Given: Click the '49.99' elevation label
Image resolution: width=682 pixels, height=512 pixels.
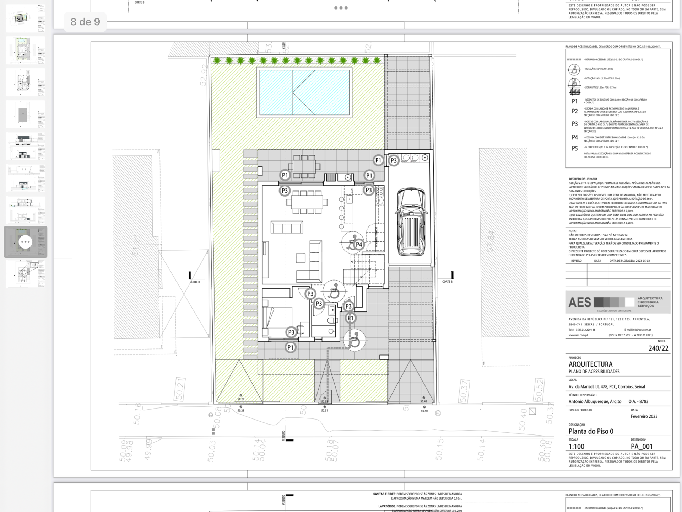Looking at the screenshot, I should click(148, 449).
